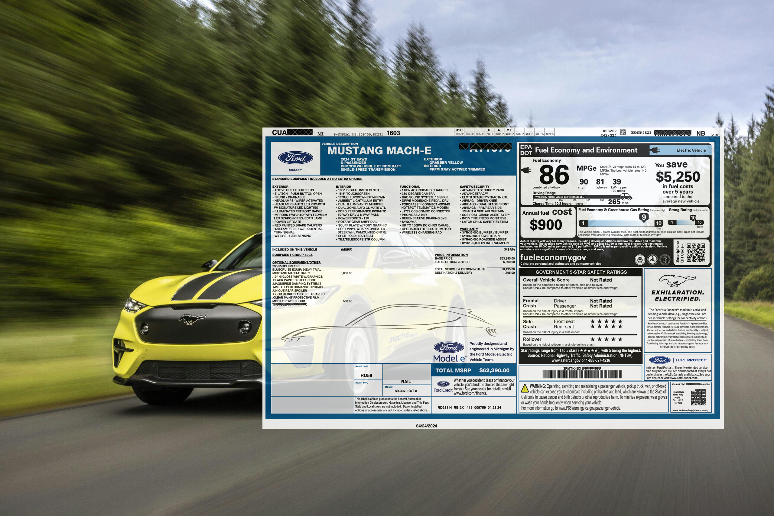Screen dimensions: 774x516
Task: Select the Smog Rating scale marker at 10
Action: [694, 218]
